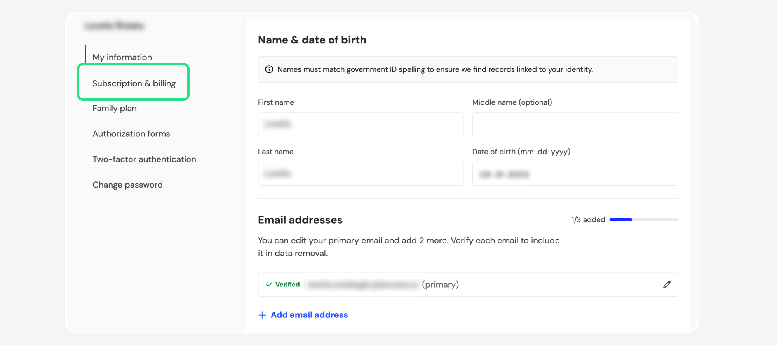This screenshot has width=777, height=345.
Task: Click the Date of birth field
Action: 575,174
